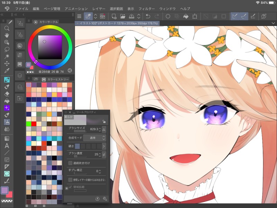Viewport: 277px width, 208px height.
Task: Select the Eyedropper tool
Action: point(7,71)
